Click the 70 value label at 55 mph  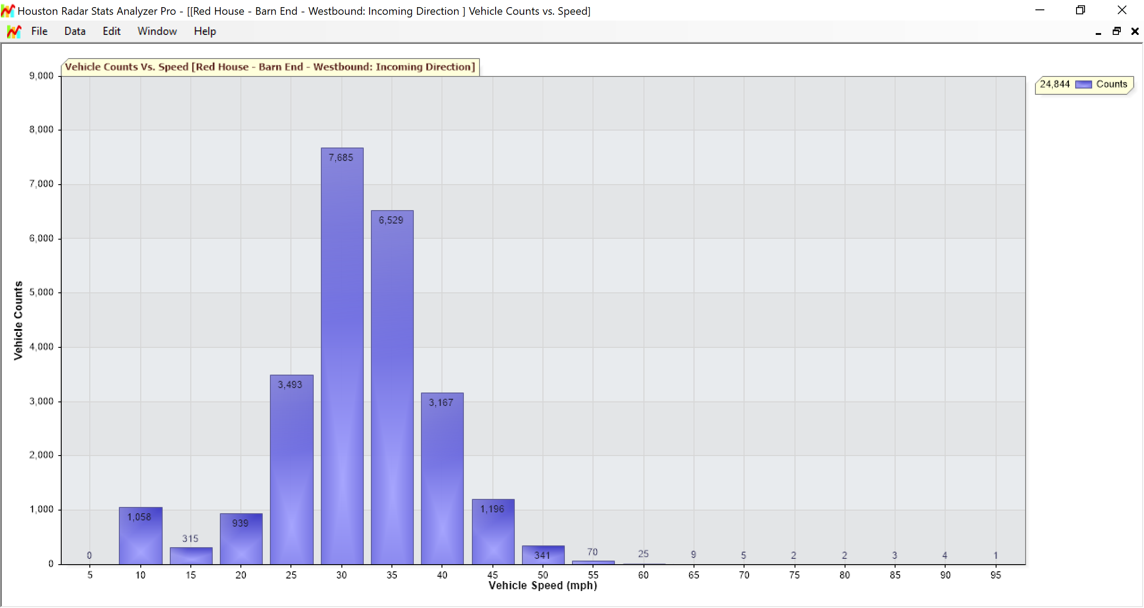[593, 552]
